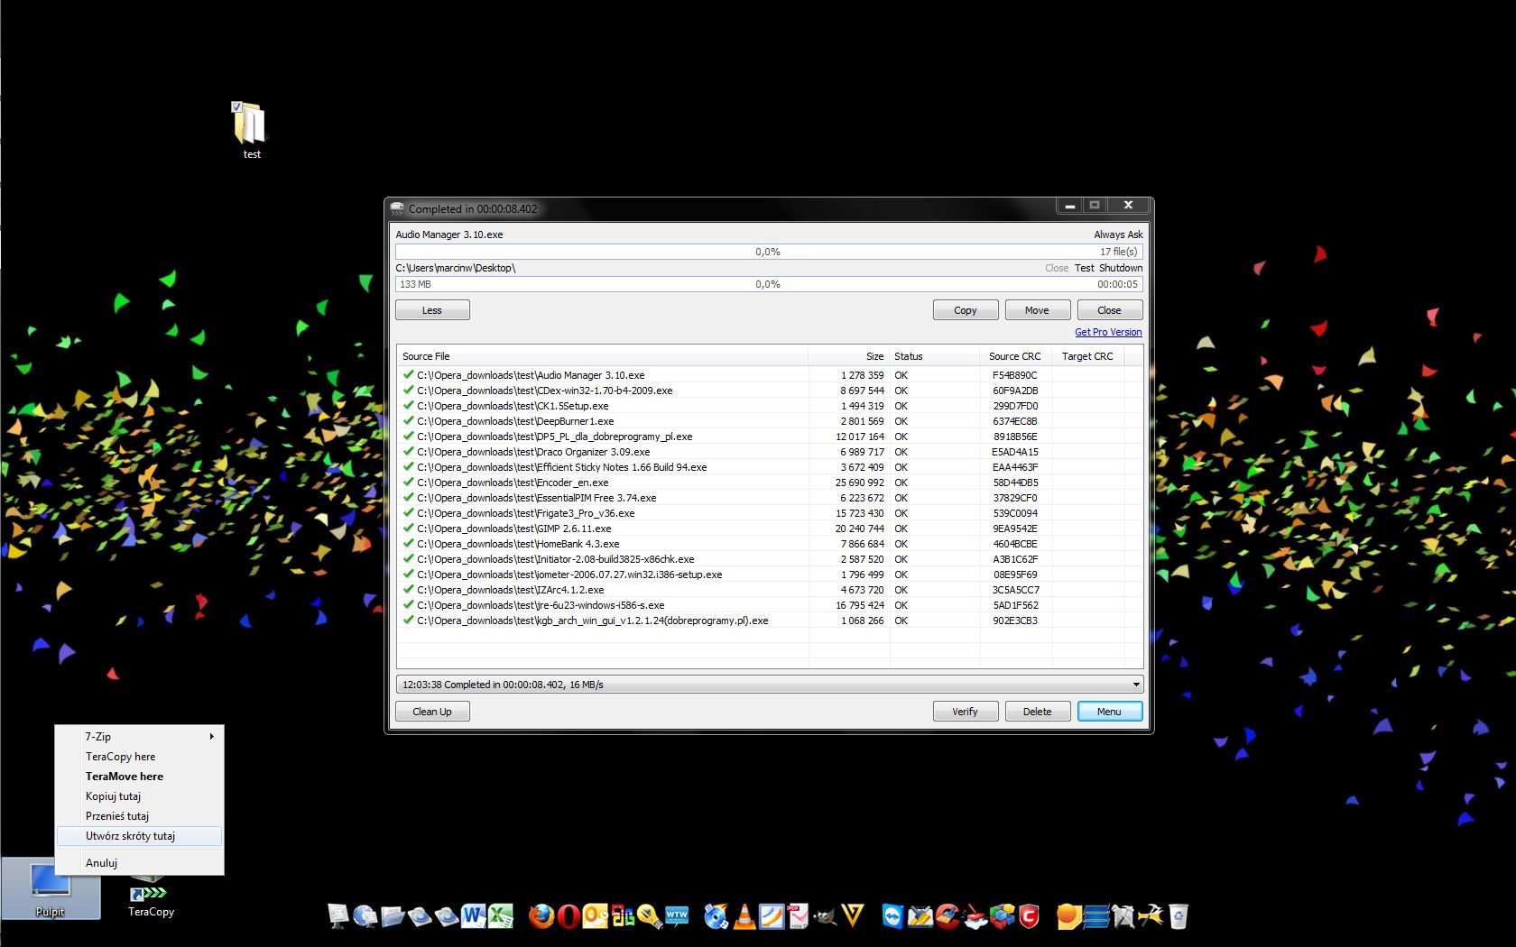Open the CD burner disc icon in the dock

click(x=716, y=916)
